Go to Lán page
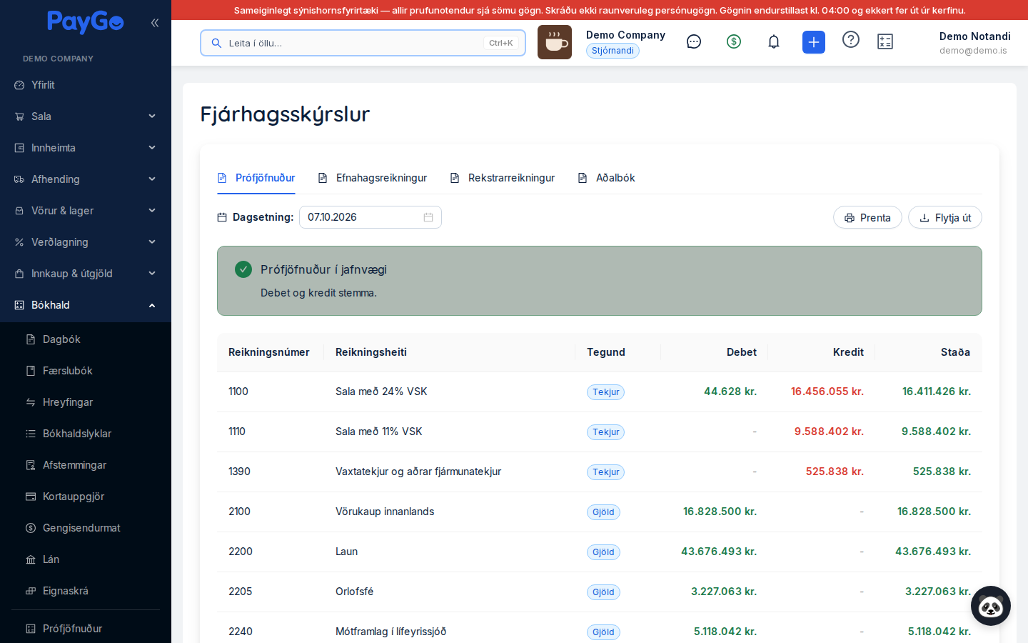Image resolution: width=1028 pixels, height=643 pixels. [x=86, y=559]
